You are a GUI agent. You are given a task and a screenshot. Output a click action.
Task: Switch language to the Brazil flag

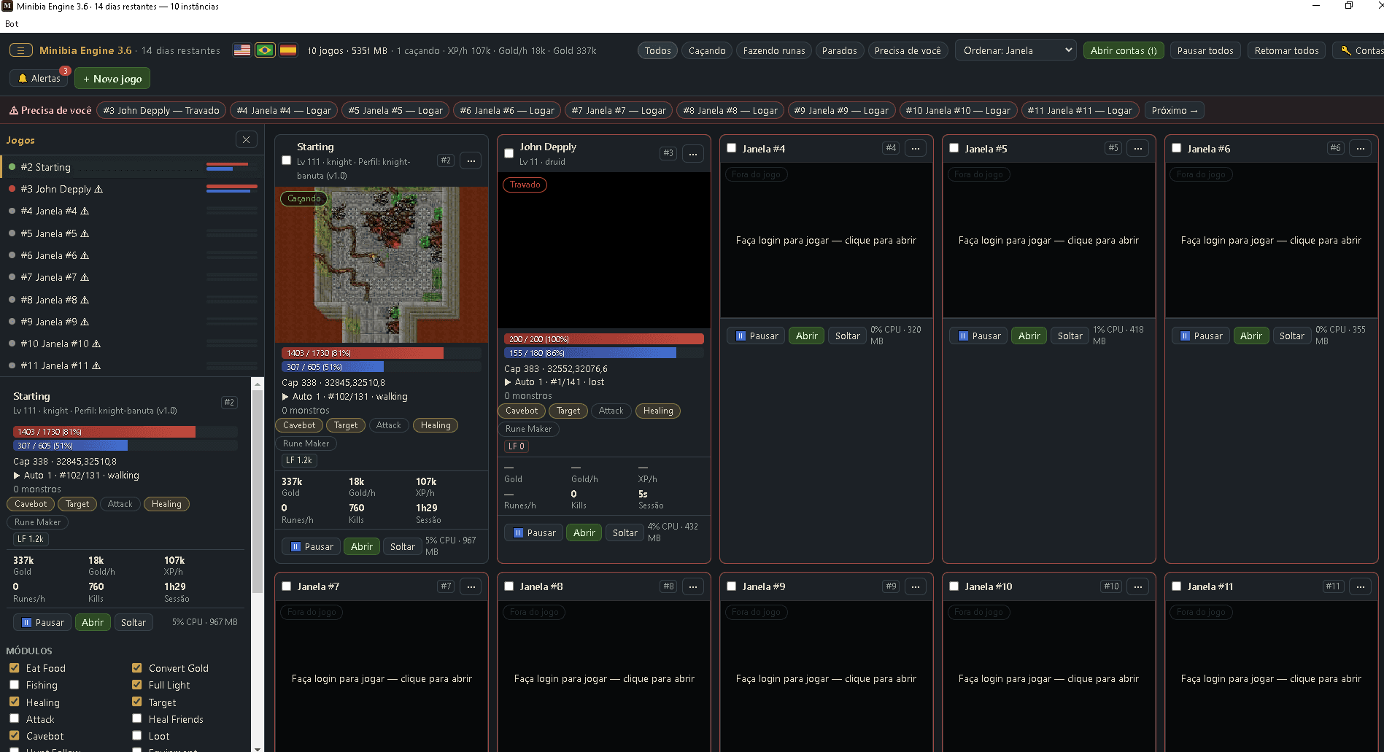(265, 50)
